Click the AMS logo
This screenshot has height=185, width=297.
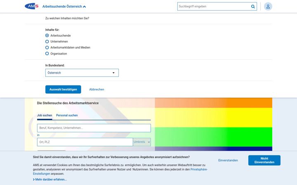pos(32,6)
